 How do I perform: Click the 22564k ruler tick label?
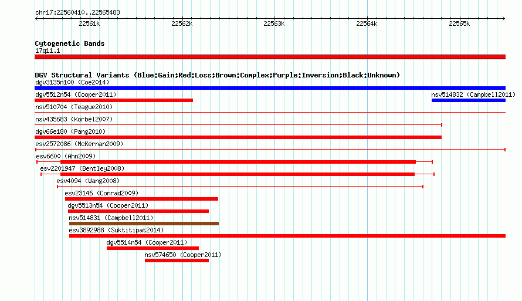[367, 23]
